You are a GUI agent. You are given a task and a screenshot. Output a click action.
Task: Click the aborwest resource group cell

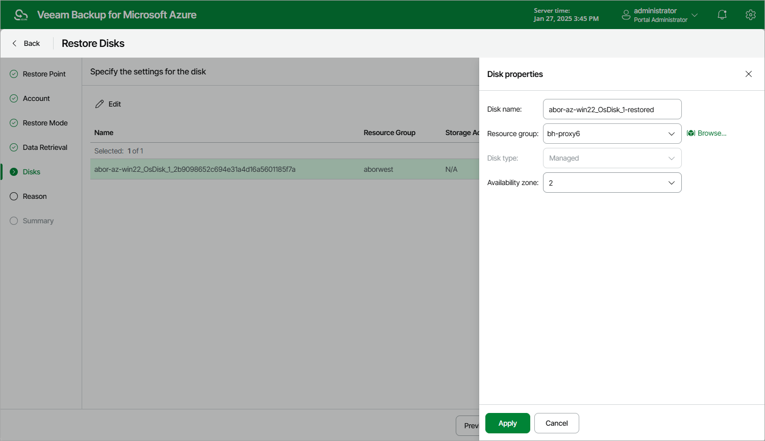pos(378,169)
